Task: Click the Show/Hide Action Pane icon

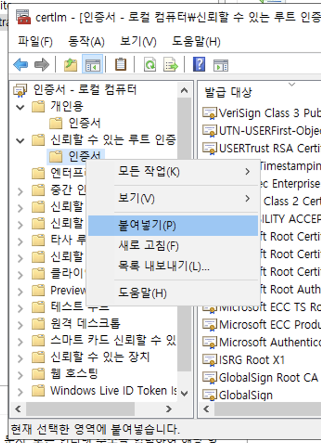Action: [221, 65]
